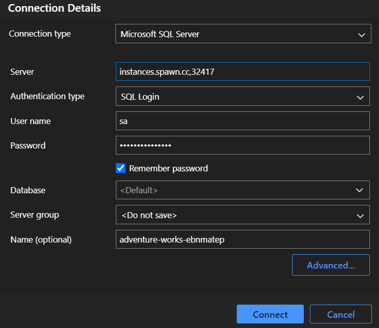Click the Authentication type label
This screenshot has width=379, height=328.
click(x=47, y=96)
